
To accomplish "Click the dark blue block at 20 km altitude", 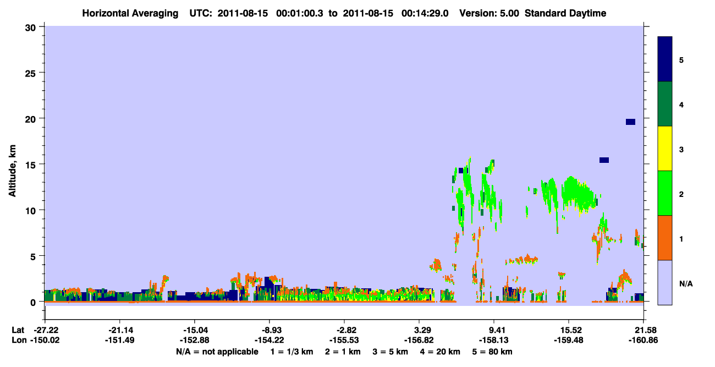I will (x=630, y=122).
